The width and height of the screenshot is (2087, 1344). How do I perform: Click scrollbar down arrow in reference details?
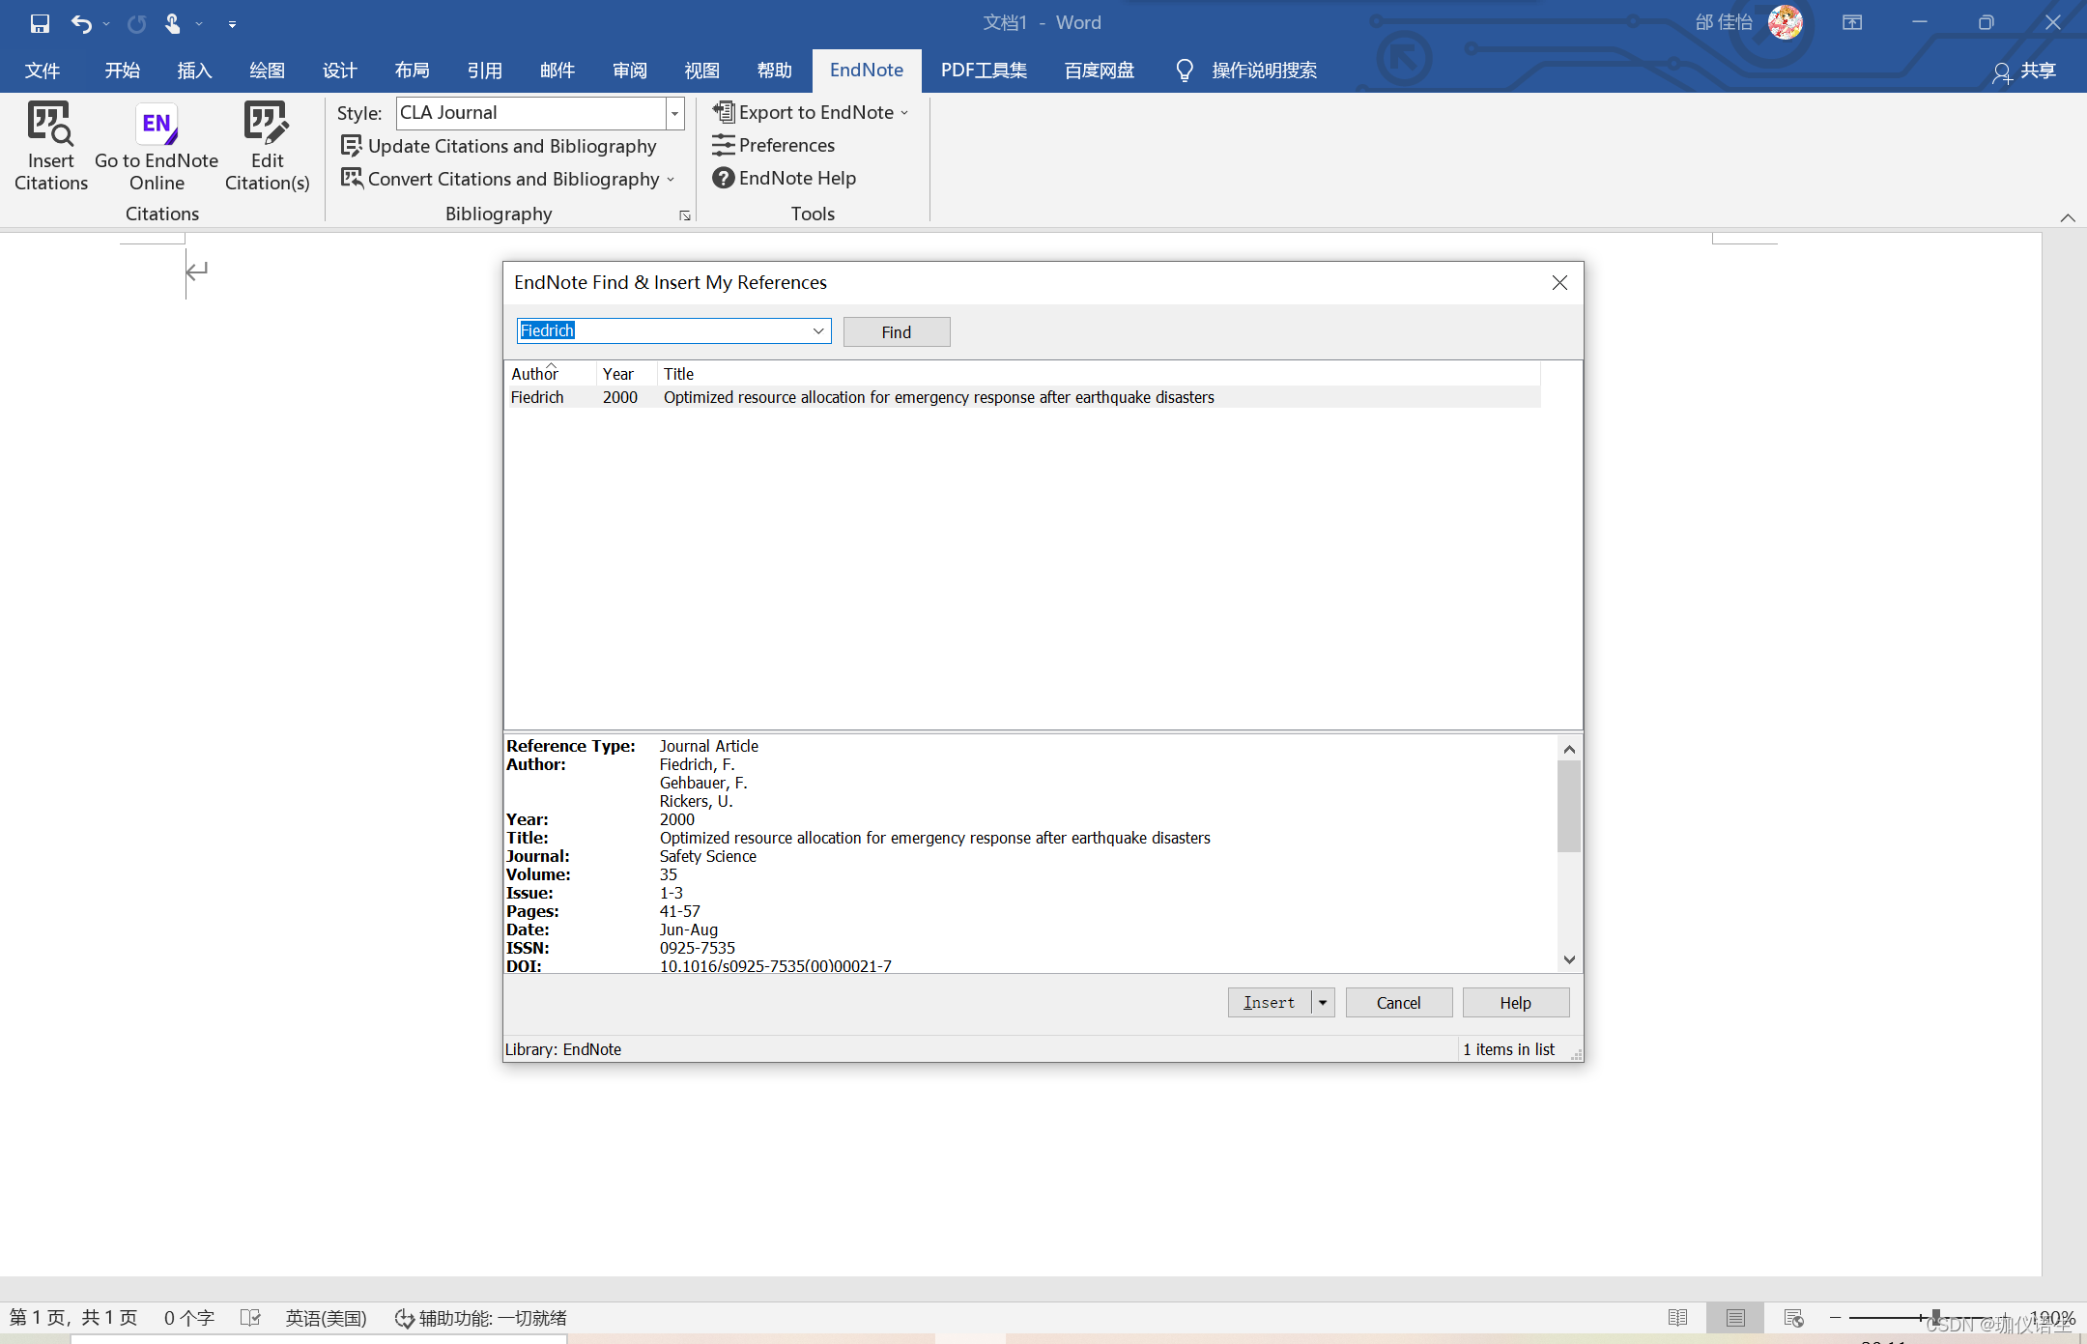click(1569, 959)
